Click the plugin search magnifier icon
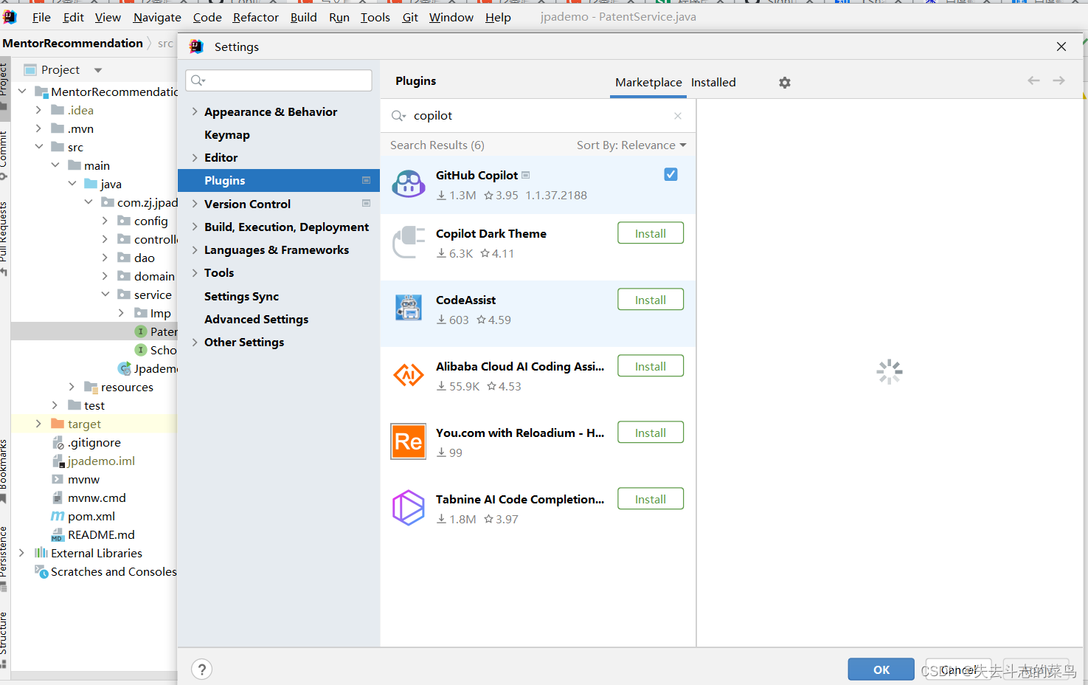1088x685 pixels. [398, 116]
